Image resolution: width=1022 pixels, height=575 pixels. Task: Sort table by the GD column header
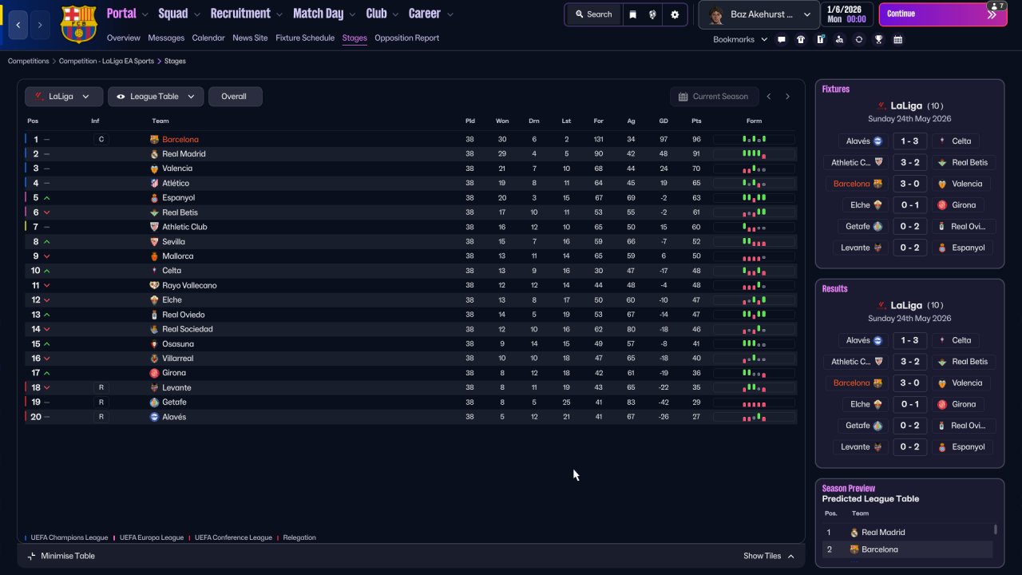(664, 121)
